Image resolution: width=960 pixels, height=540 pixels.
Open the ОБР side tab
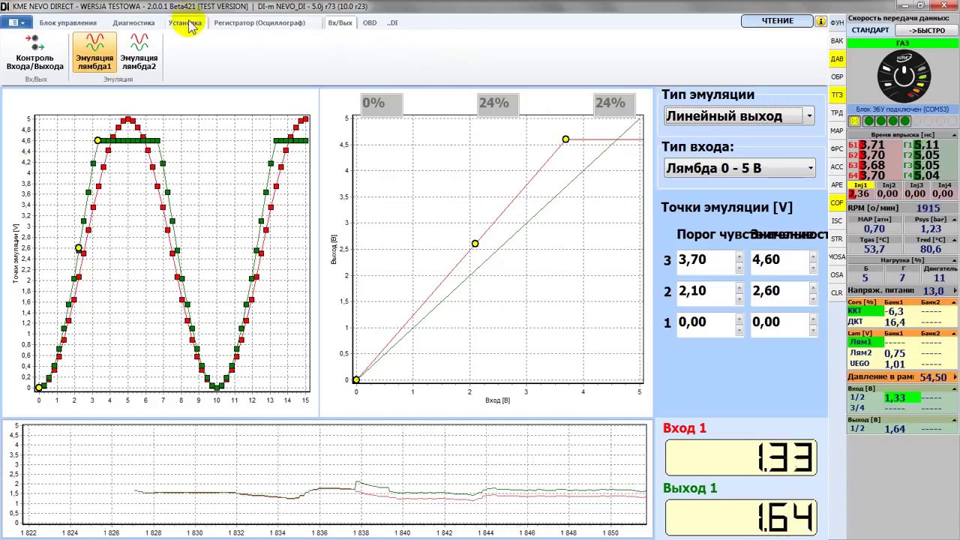(837, 76)
